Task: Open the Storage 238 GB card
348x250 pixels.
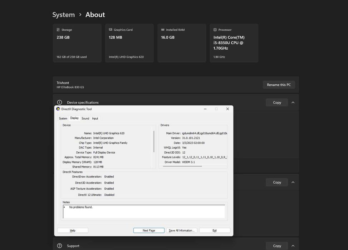Action: coord(77,43)
